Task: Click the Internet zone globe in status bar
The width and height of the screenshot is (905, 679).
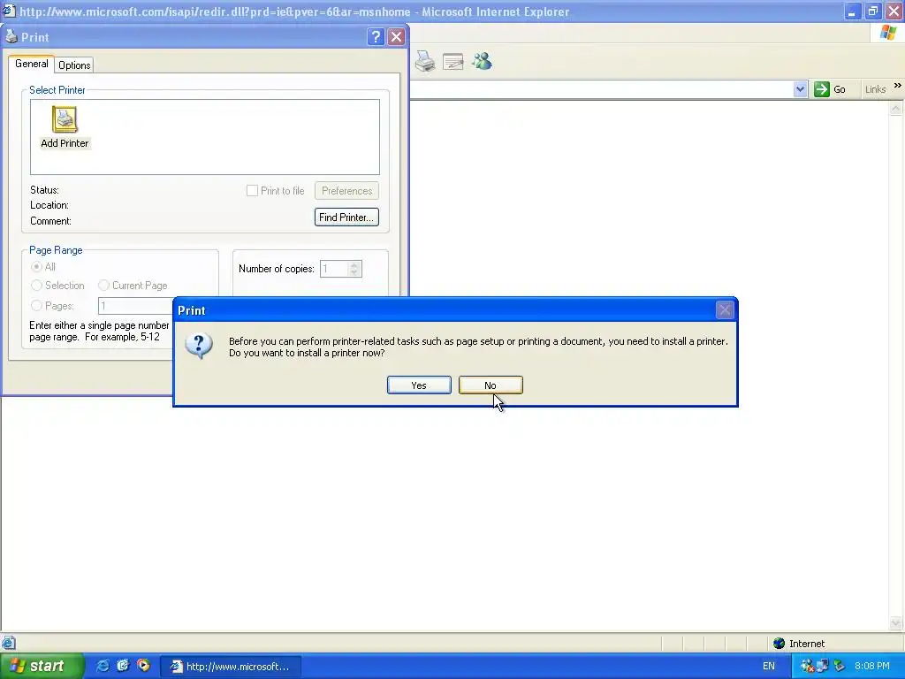Action: [x=780, y=644]
